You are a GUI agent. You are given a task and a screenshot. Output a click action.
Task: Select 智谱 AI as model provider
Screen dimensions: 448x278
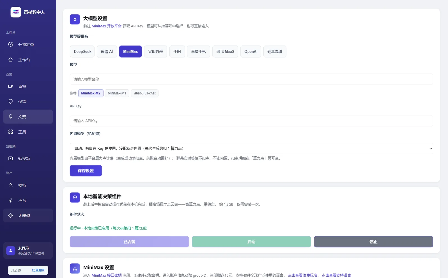tap(107, 51)
